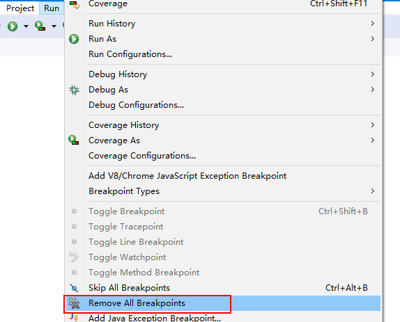
Task: Expand Coverage History chevron arrow
Action: pos(372,125)
